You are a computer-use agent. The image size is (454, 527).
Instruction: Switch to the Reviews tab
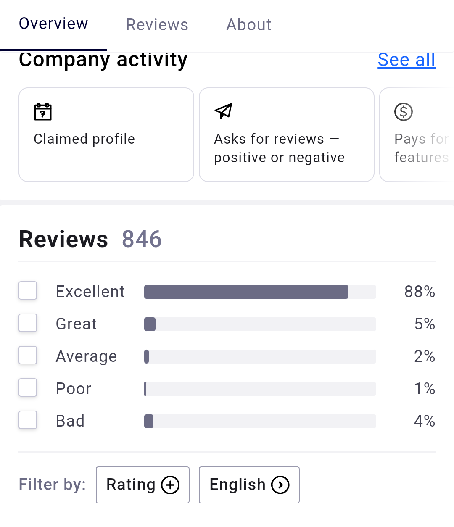pyautogui.click(x=157, y=25)
